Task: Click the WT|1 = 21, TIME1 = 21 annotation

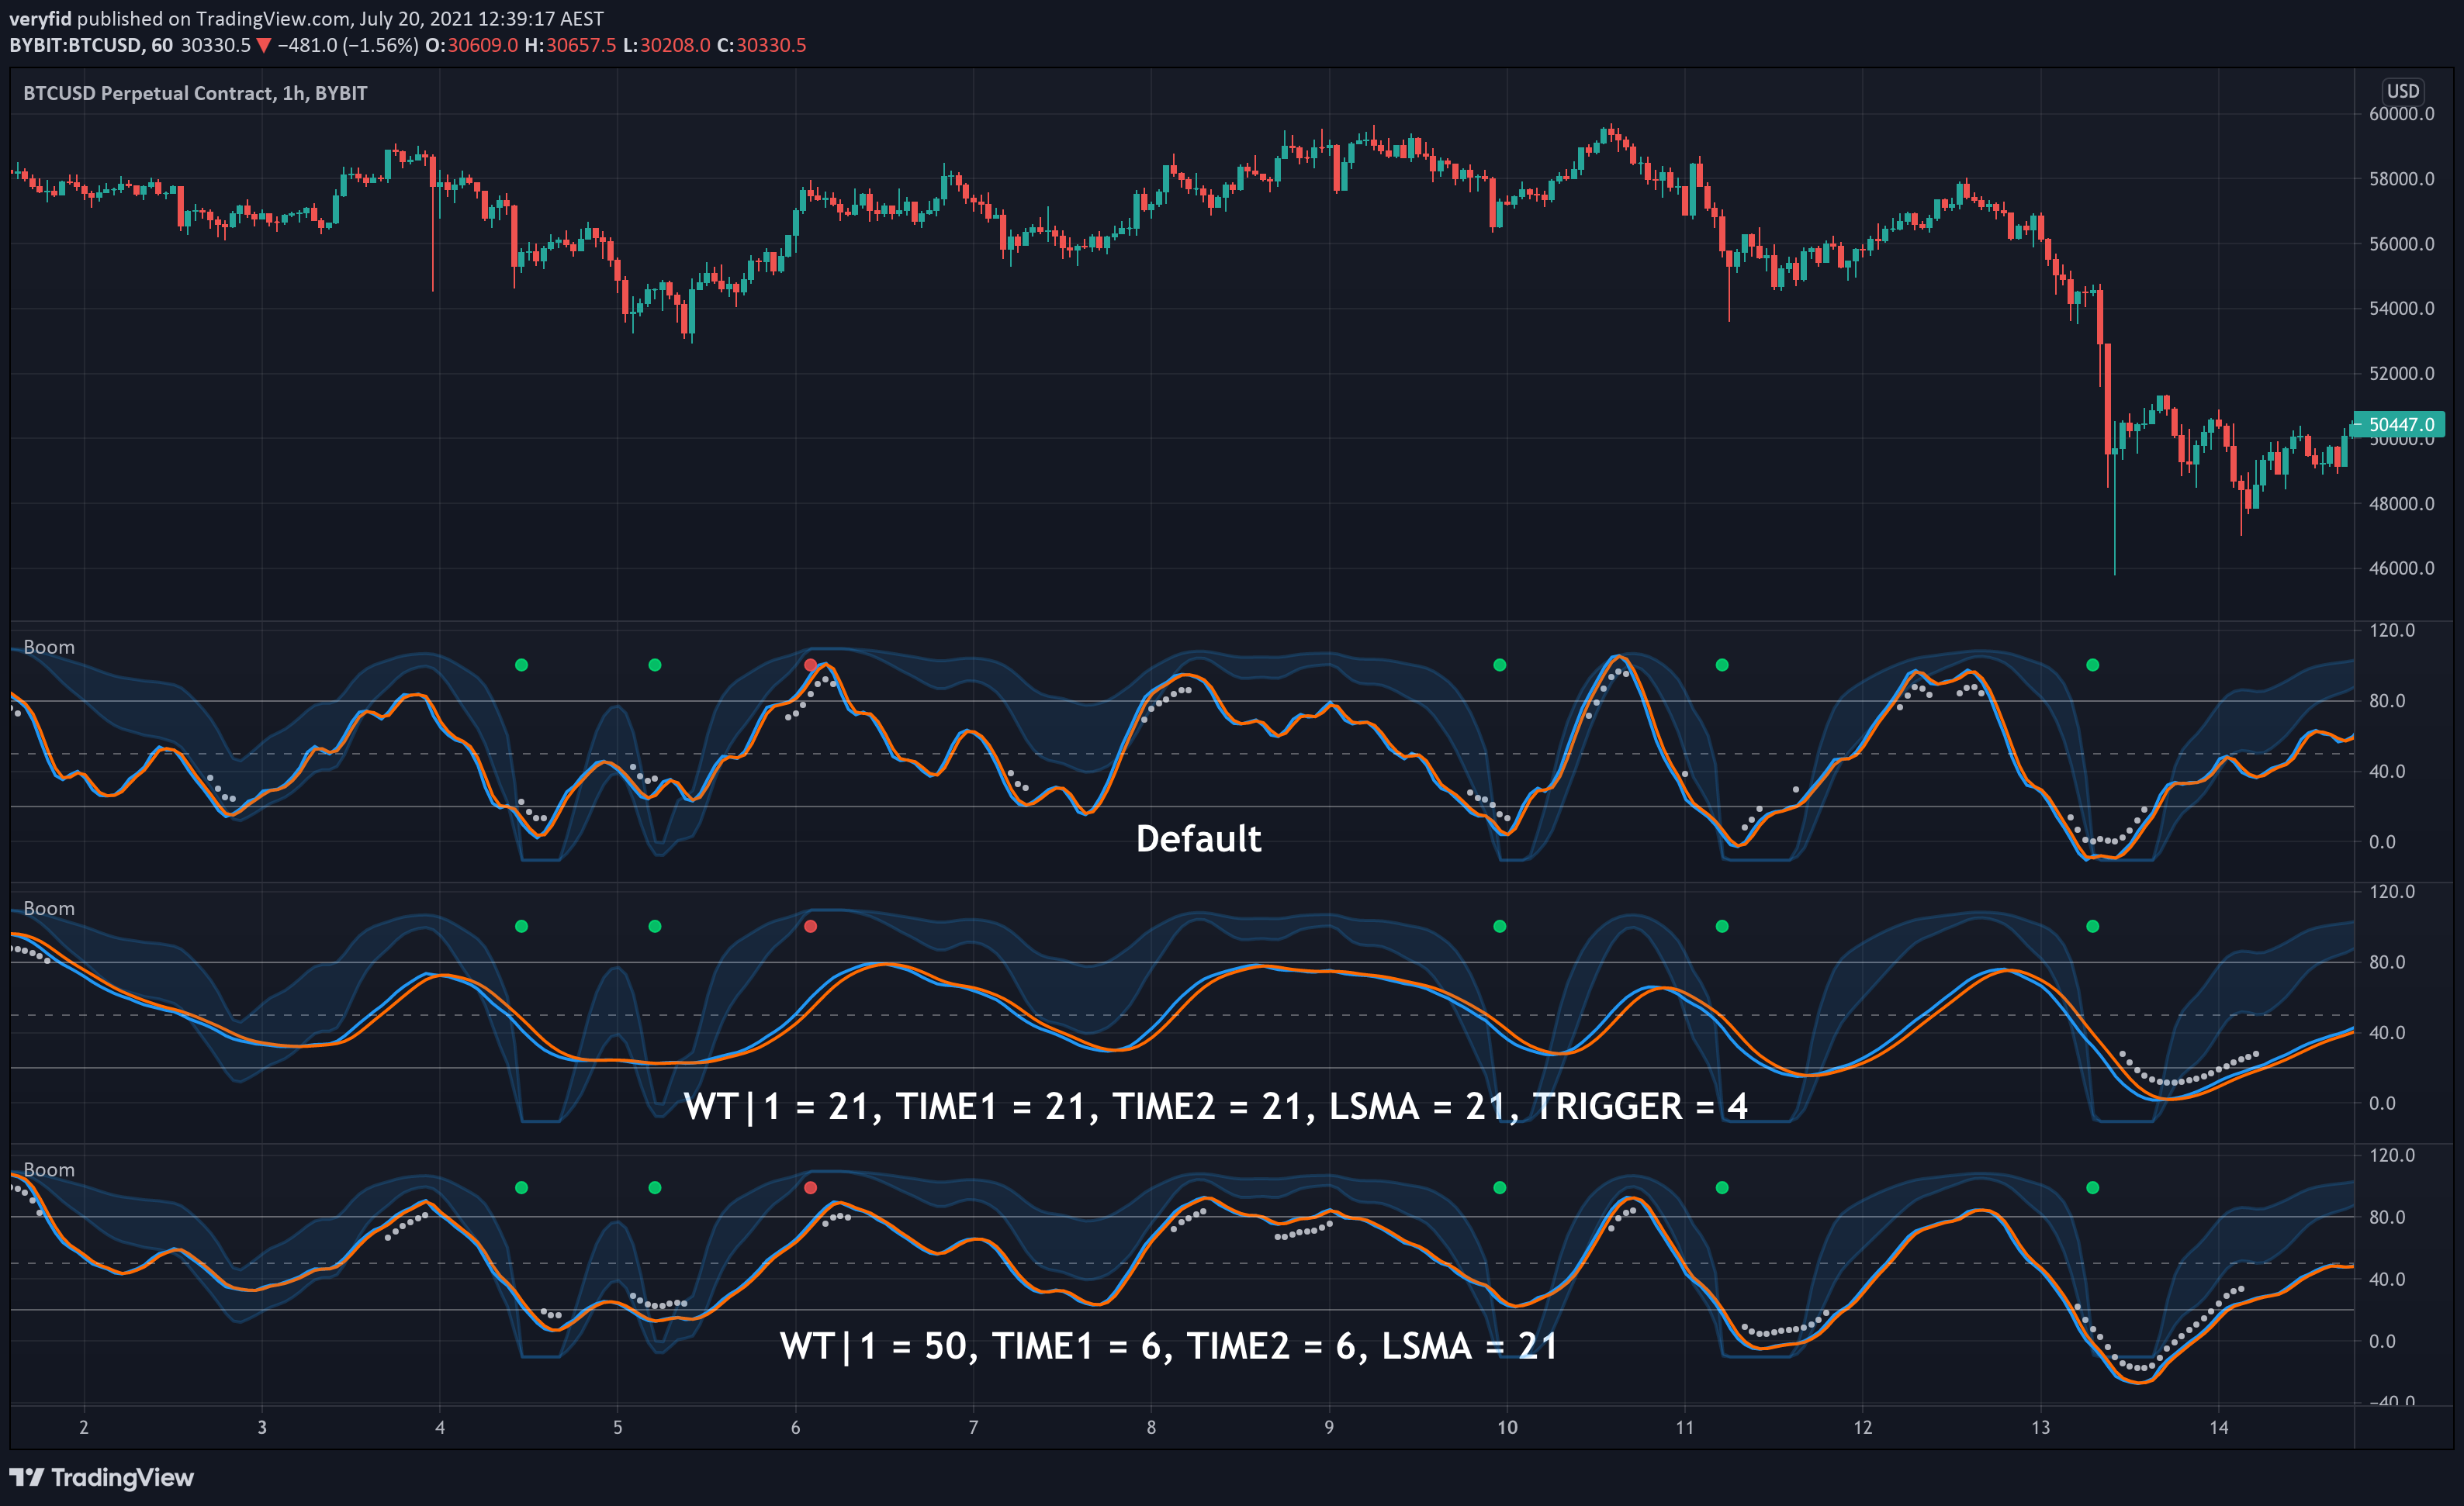Action: coord(1216,1107)
